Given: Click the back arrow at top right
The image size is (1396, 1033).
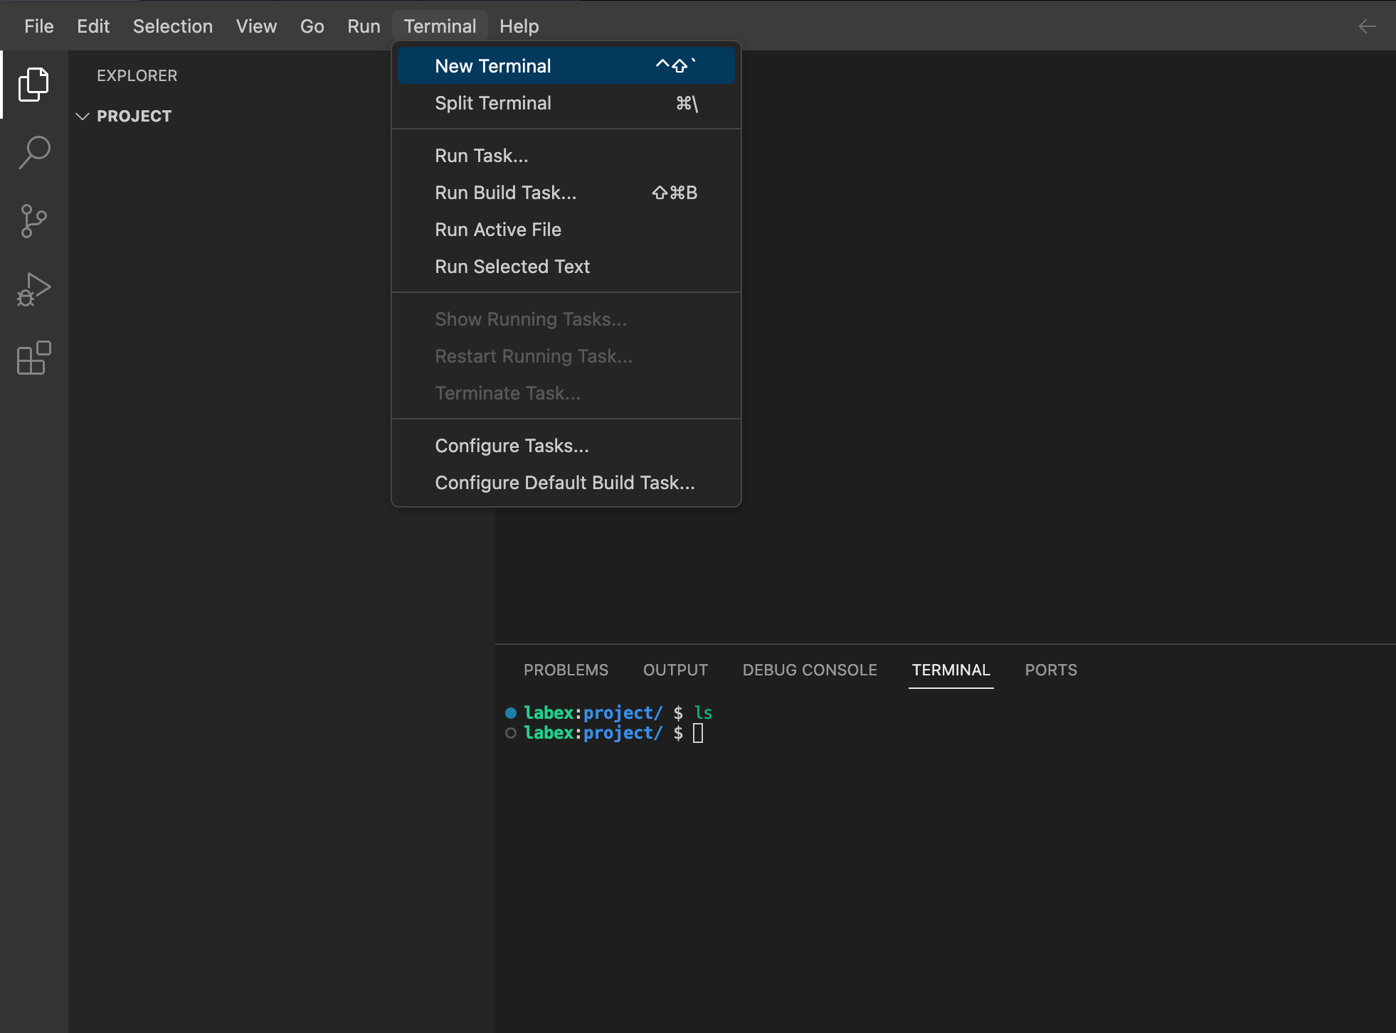Looking at the screenshot, I should (1367, 26).
